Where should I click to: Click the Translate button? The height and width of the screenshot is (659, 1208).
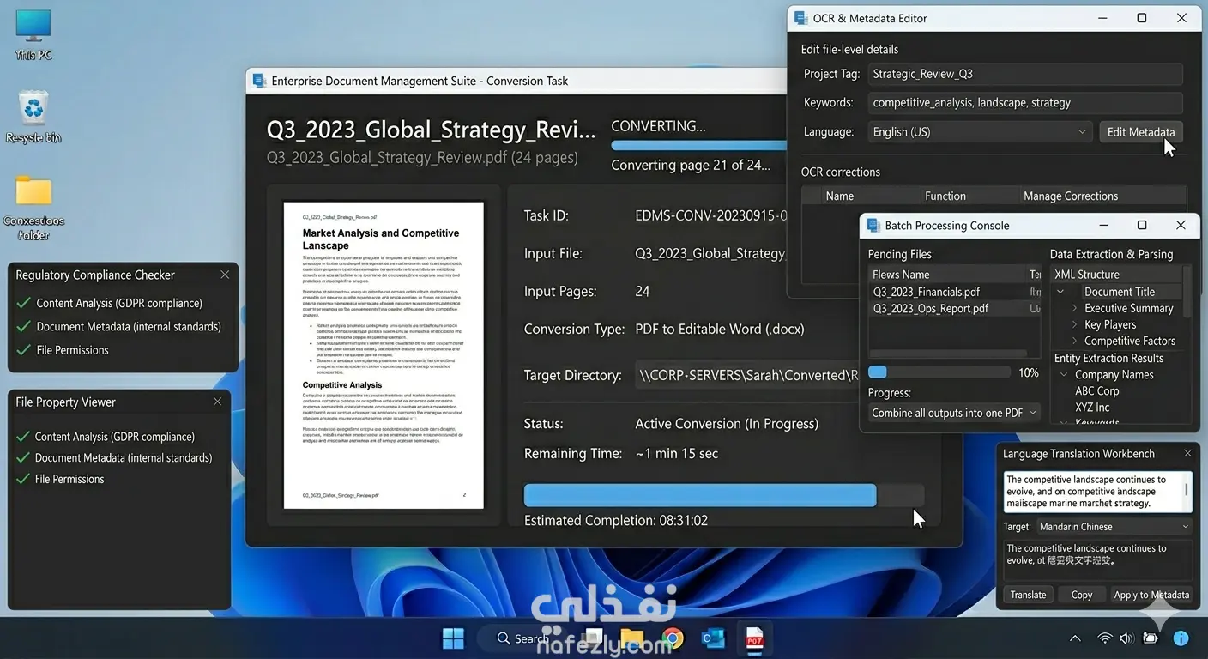coord(1028,595)
